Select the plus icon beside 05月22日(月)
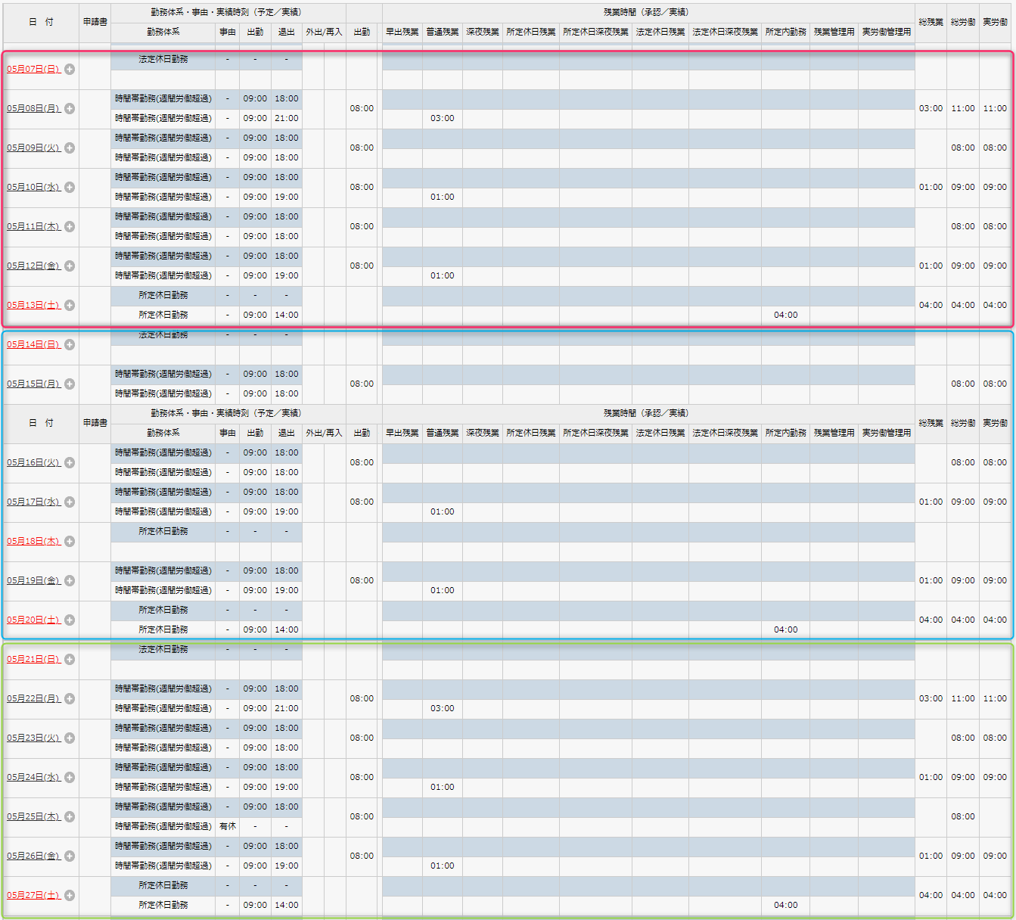 click(x=70, y=699)
